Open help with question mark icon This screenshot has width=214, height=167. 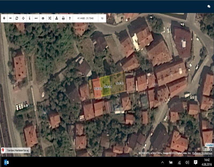[x=70, y=18]
